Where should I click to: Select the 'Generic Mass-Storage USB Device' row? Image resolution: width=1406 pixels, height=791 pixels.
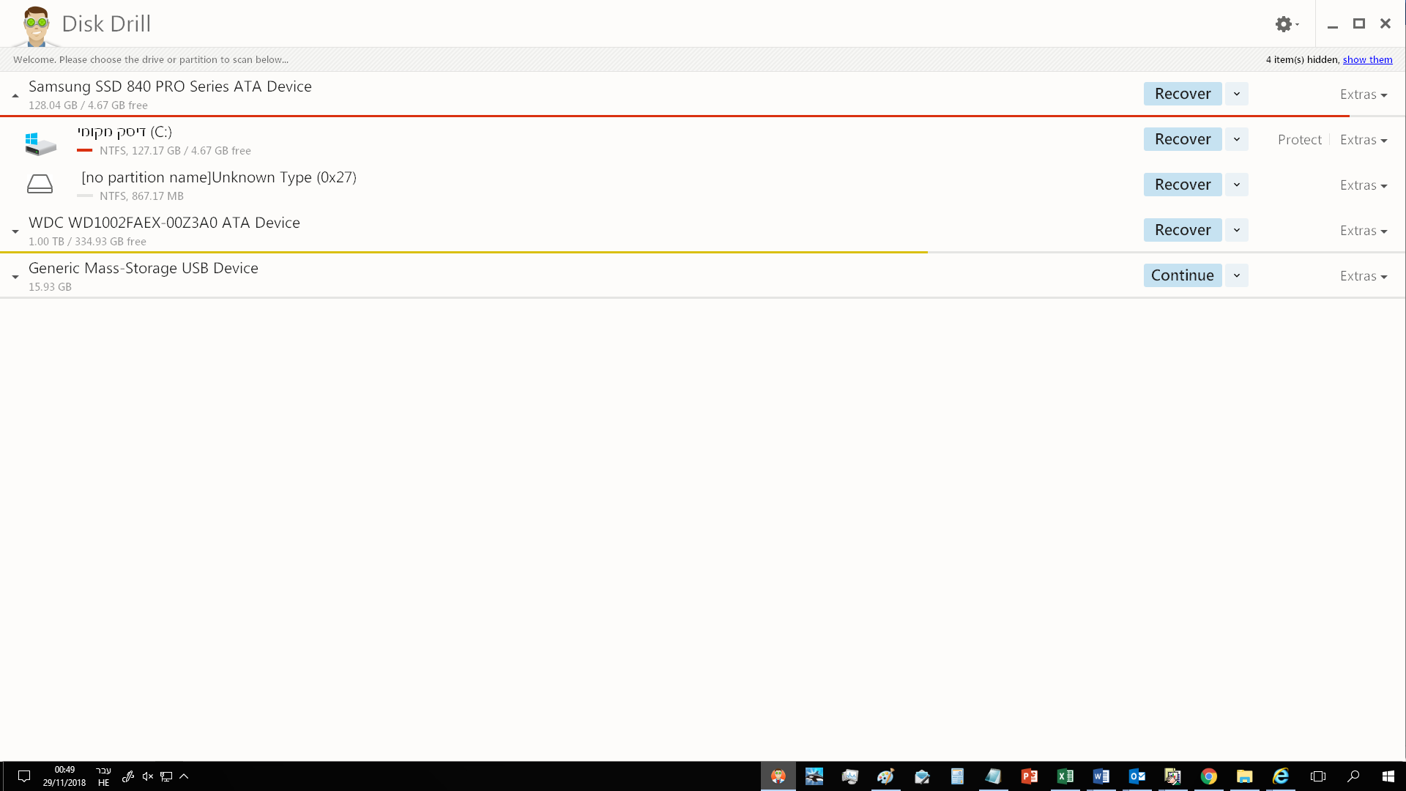coord(703,275)
